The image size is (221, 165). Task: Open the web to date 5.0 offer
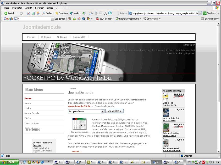(x=171, y=119)
